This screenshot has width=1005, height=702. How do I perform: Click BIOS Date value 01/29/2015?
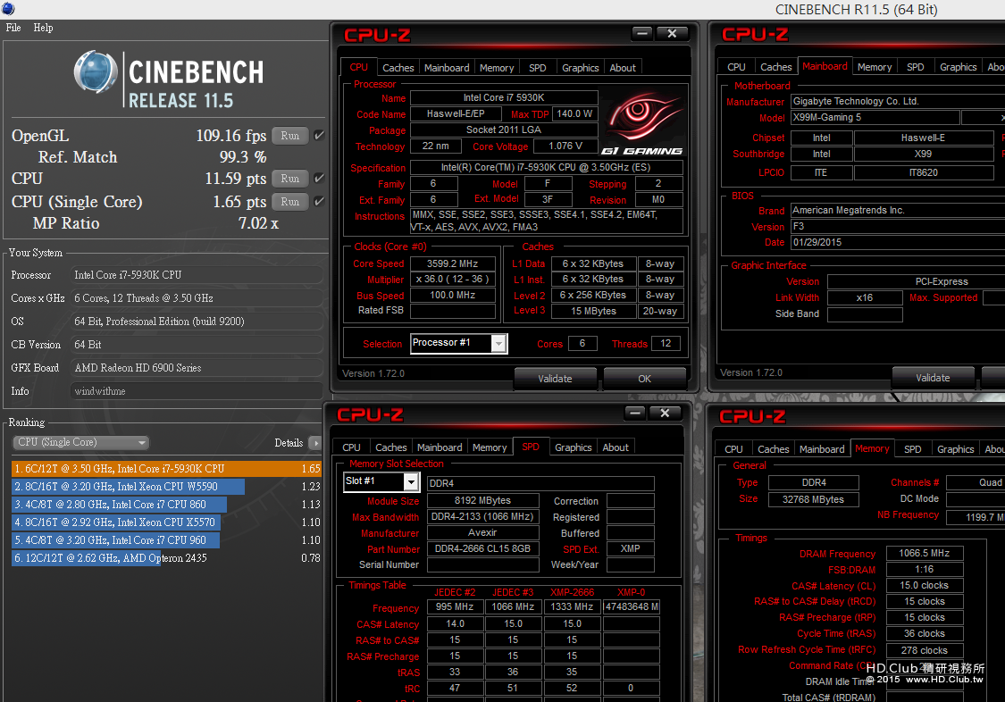pyautogui.click(x=898, y=243)
